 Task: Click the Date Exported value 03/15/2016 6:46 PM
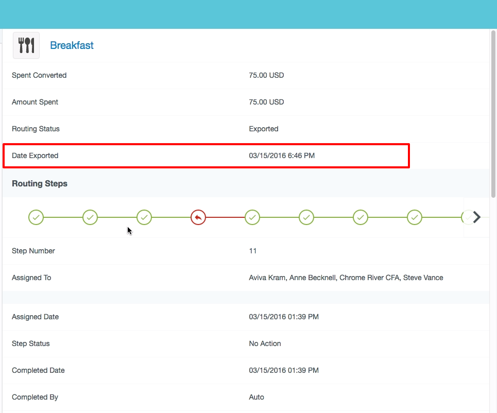pyautogui.click(x=281, y=156)
